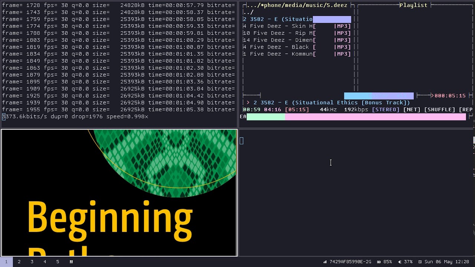Screen dimensions: 475x267
Task: Click MP3 tag on Kommun row
Action: (x=342, y=54)
